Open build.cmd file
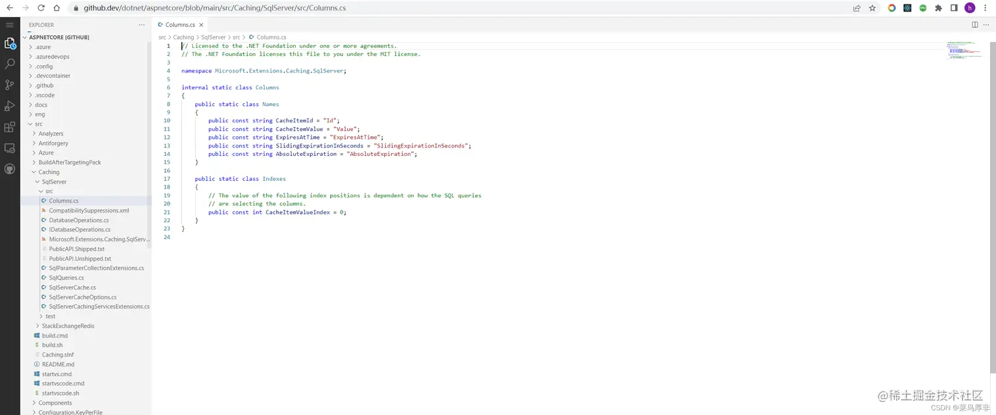Viewport: 996px width, 415px height. coord(86,335)
